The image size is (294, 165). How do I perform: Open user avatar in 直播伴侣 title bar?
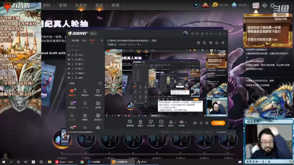coord(185,33)
